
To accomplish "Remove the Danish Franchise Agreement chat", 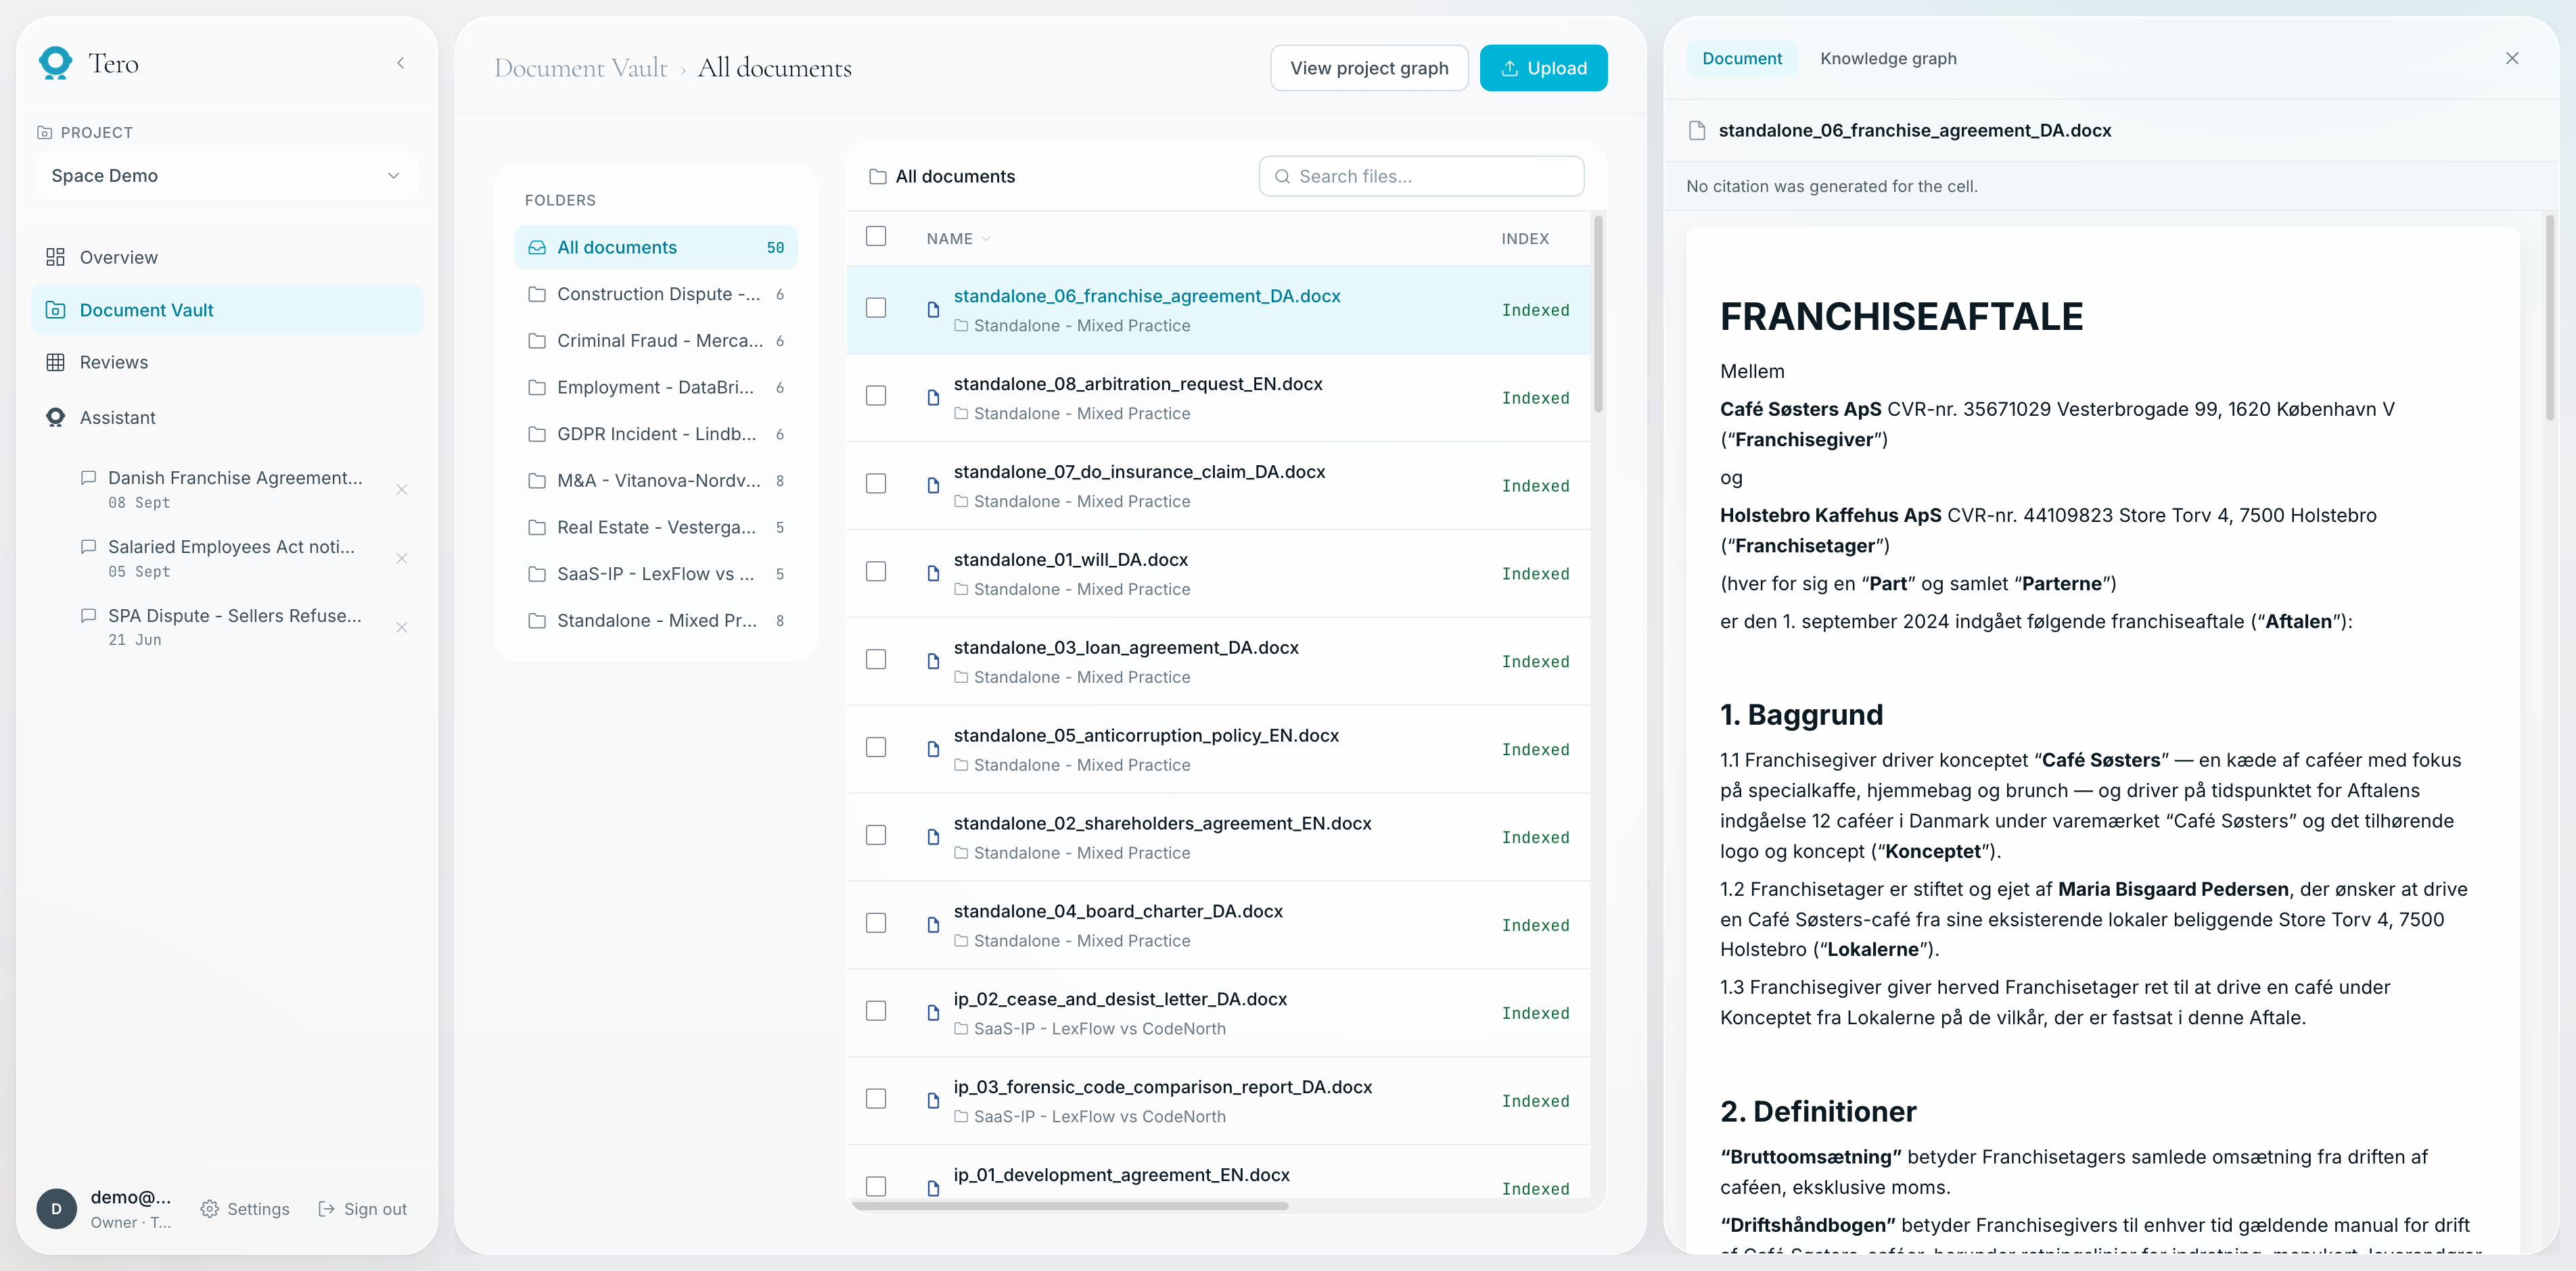I will 401,489.
